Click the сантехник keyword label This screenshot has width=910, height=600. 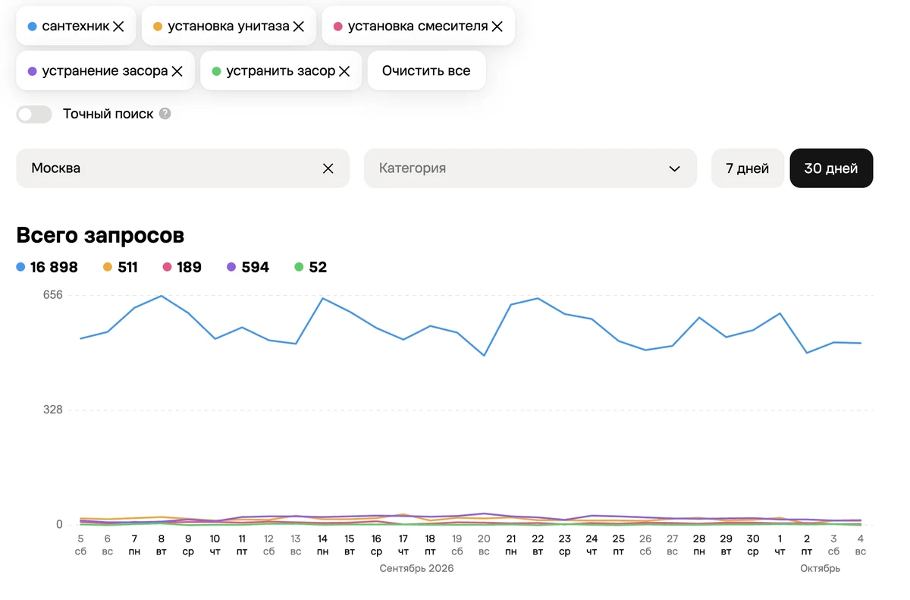click(x=76, y=27)
